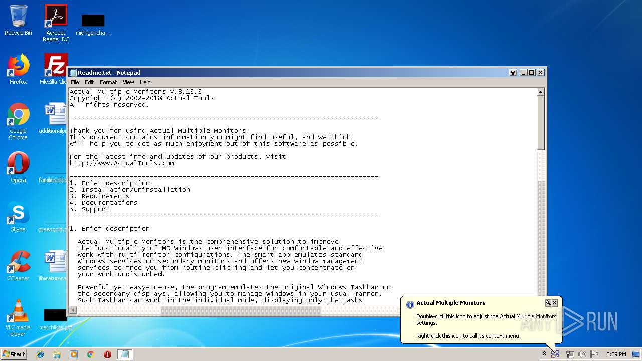Launch CCleaner from desktop
642x361 pixels.
click(x=18, y=266)
